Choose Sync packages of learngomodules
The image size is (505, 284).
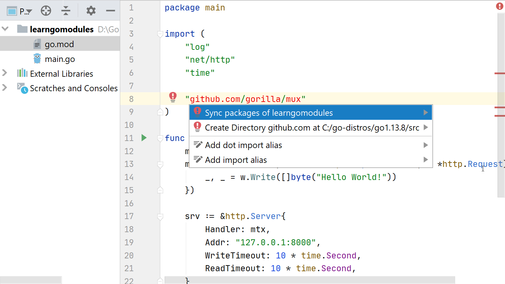coord(310,113)
